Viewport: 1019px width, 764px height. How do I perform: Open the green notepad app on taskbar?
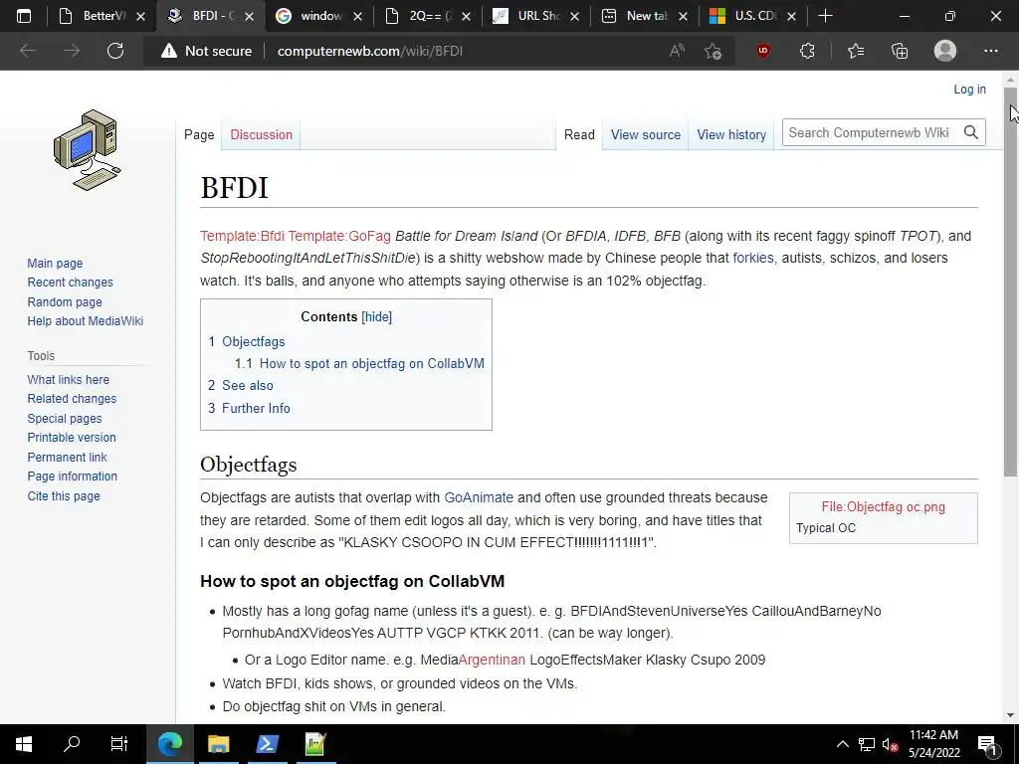315,744
